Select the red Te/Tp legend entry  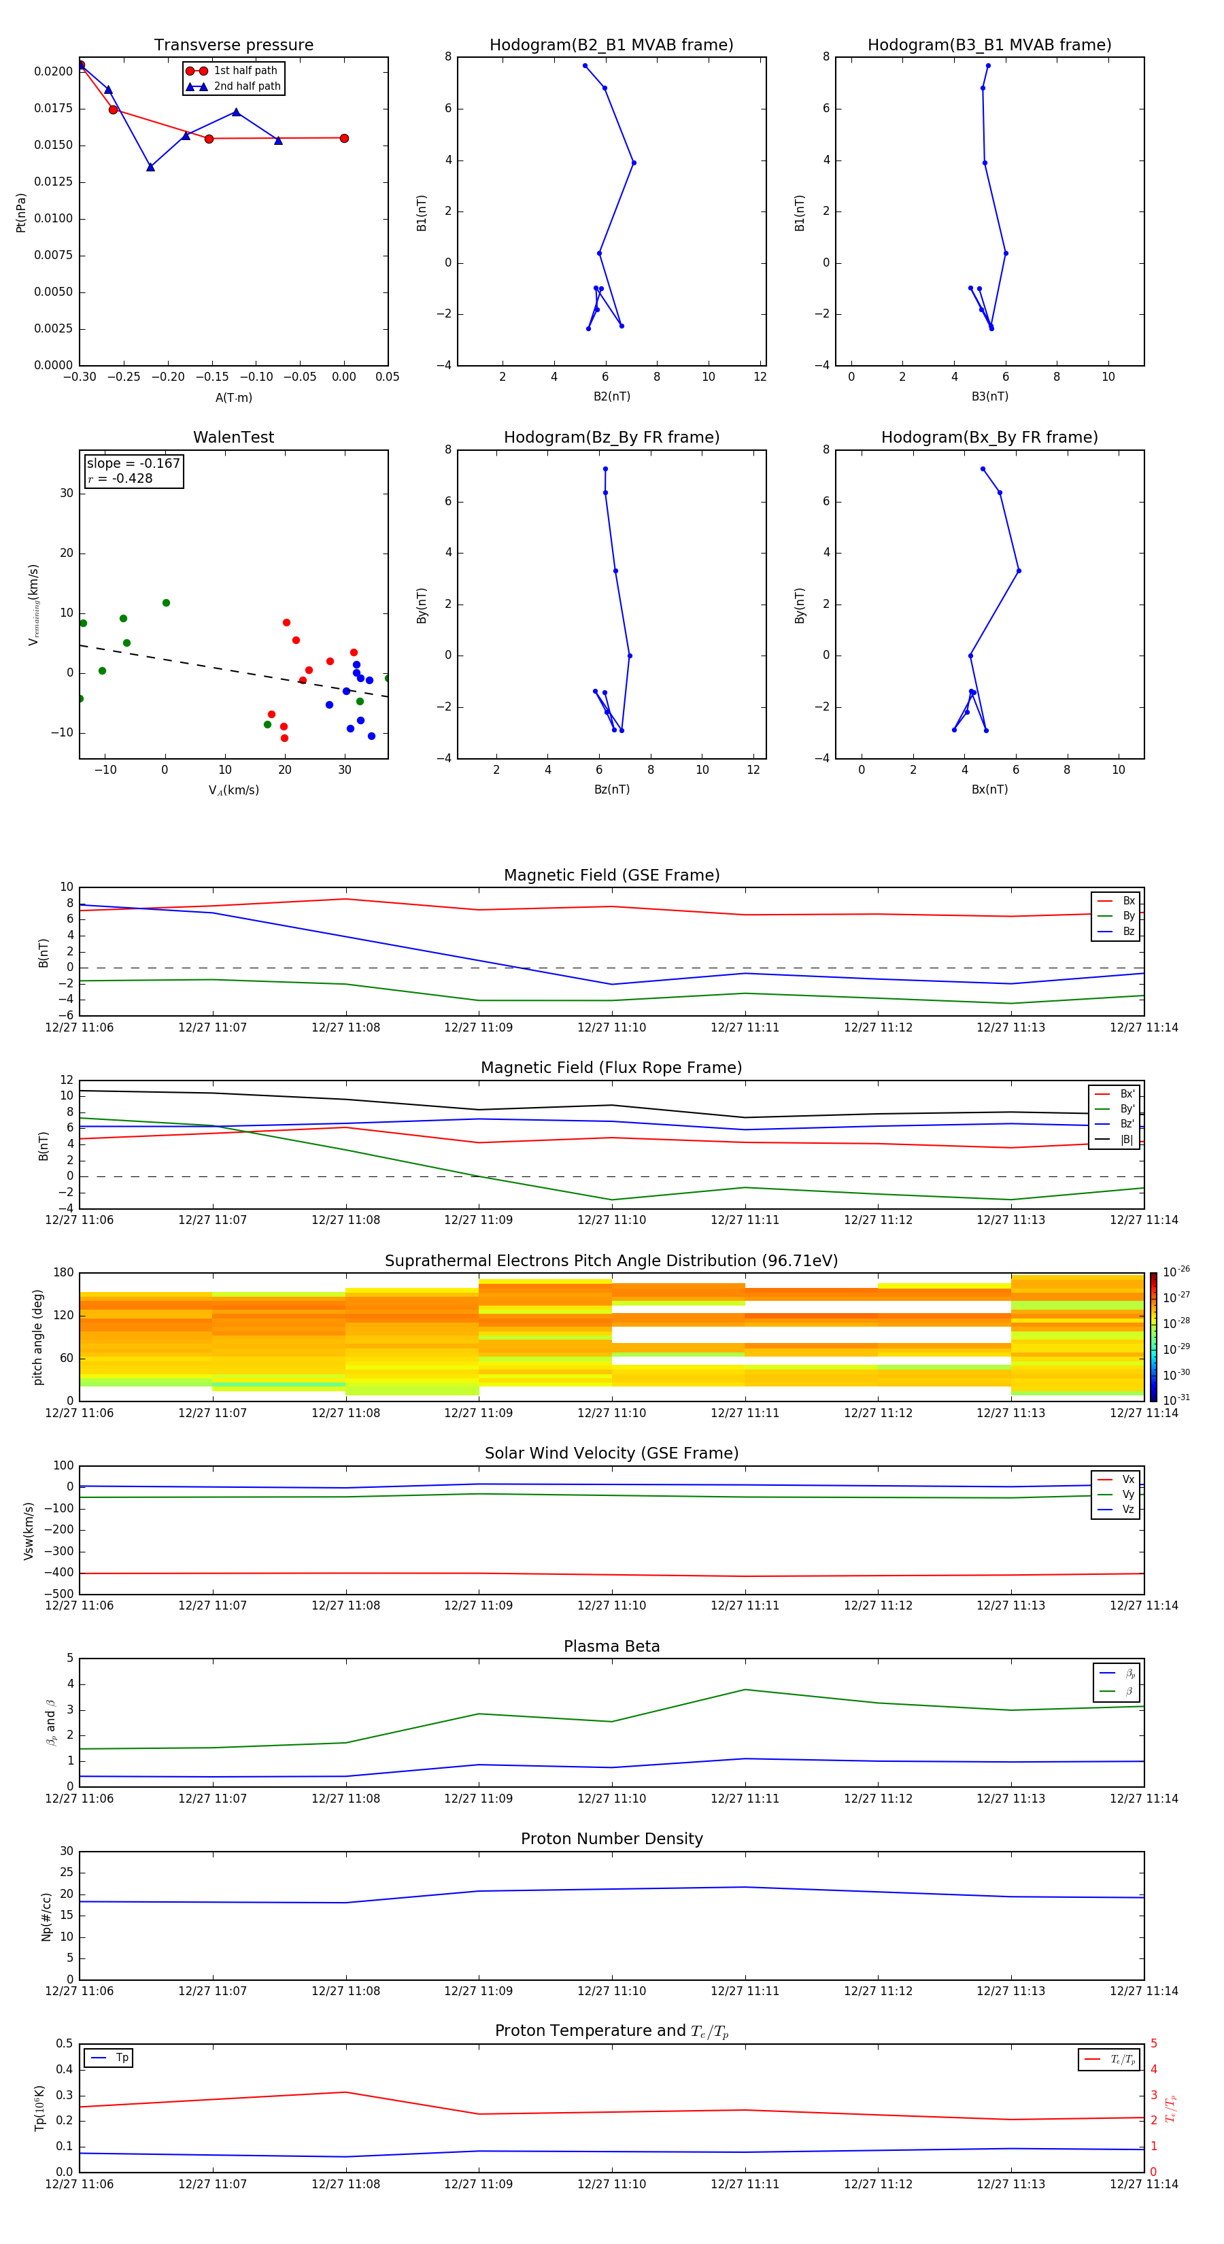tap(1108, 2059)
